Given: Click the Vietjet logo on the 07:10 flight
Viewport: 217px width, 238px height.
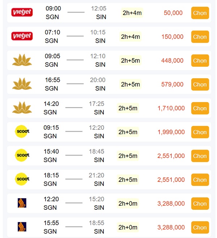Looking at the screenshot, I should [22, 36].
